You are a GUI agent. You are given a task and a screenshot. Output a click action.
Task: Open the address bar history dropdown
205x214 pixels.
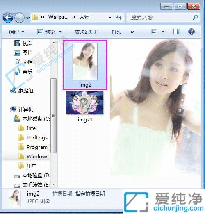click(109, 18)
